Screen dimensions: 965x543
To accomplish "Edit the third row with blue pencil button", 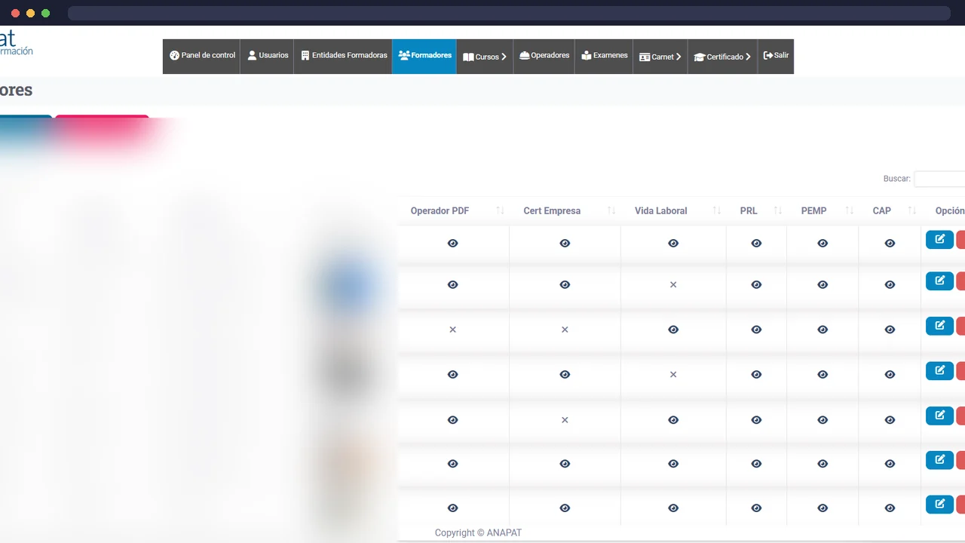I will click(939, 326).
